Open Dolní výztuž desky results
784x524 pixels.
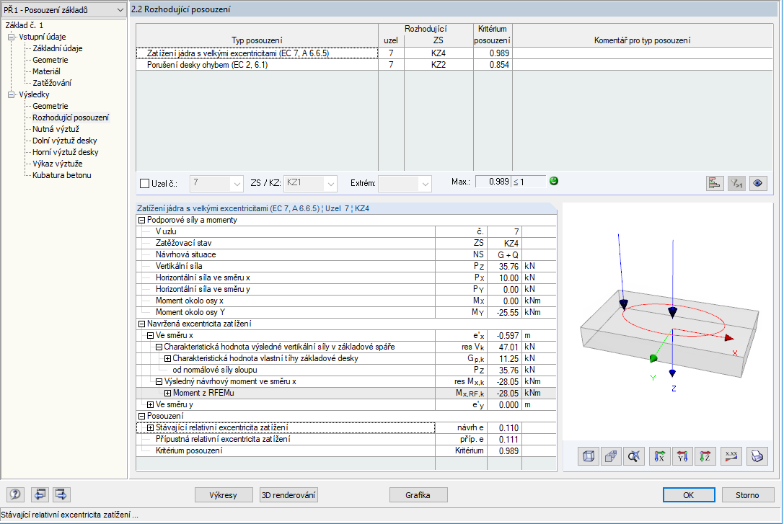point(64,141)
